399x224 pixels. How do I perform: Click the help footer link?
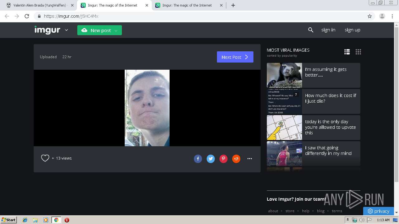306,211
